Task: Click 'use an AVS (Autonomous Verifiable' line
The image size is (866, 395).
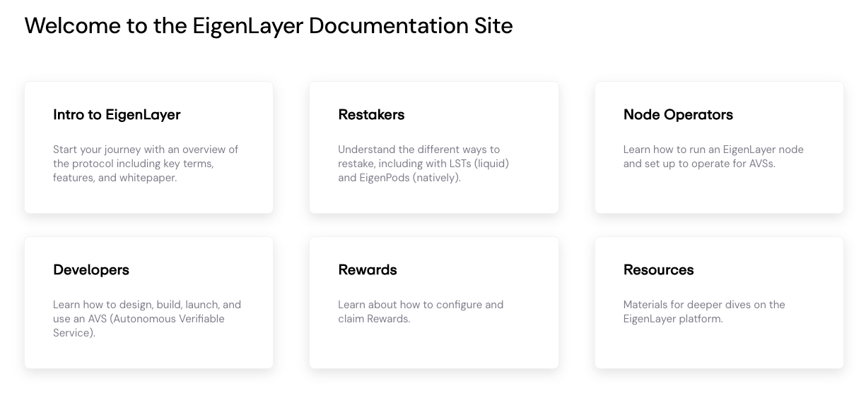Action: click(x=139, y=319)
